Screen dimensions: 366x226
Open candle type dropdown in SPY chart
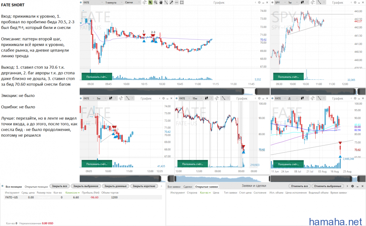304,2
